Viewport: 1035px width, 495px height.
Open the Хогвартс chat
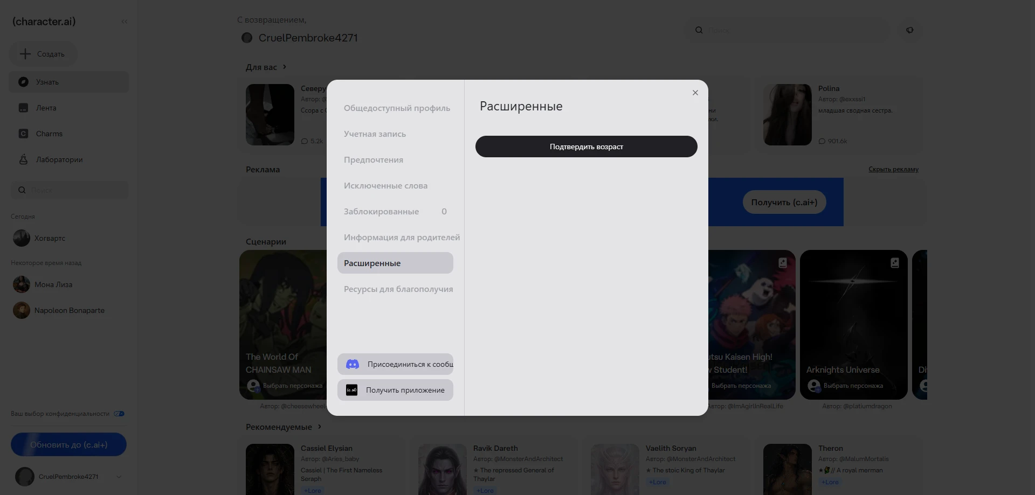(x=70, y=238)
